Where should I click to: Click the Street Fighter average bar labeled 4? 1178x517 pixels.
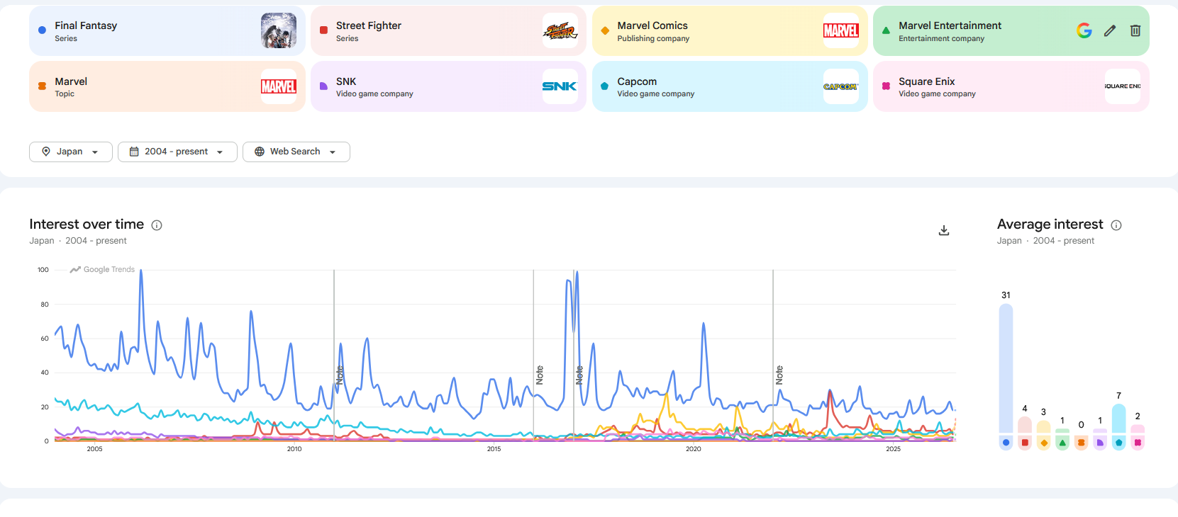pyautogui.click(x=1025, y=425)
